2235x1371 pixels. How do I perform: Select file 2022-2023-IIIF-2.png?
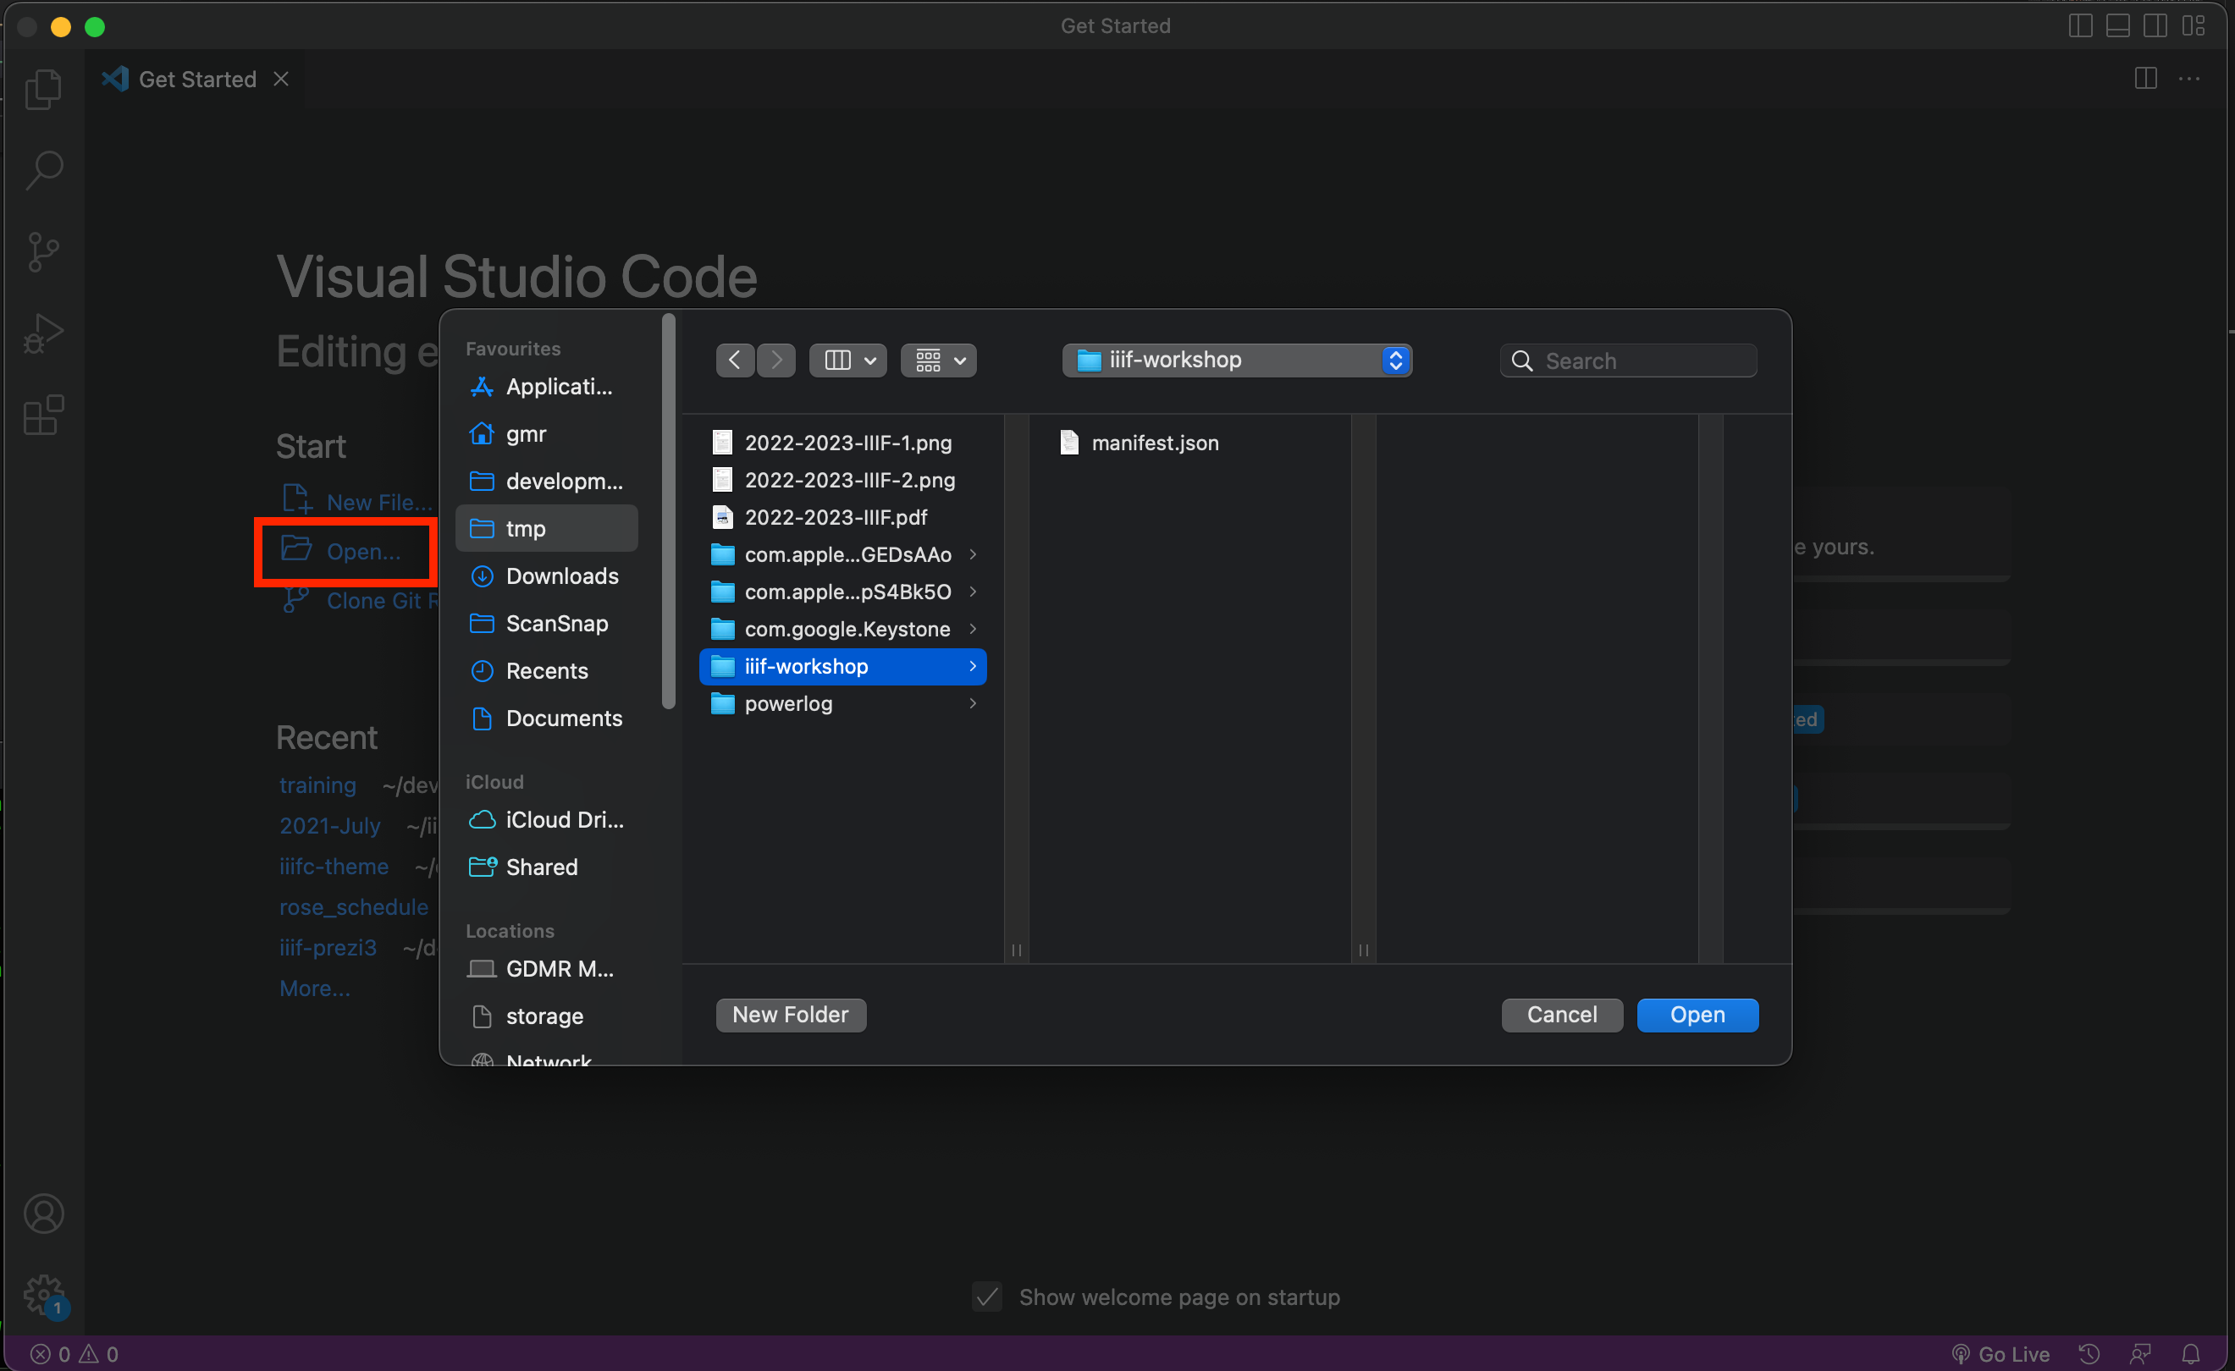(842, 480)
